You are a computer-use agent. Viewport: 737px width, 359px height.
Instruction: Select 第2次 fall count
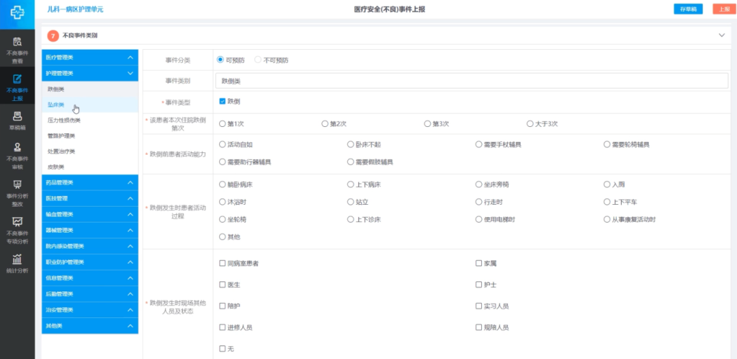pyautogui.click(x=325, y=124)
